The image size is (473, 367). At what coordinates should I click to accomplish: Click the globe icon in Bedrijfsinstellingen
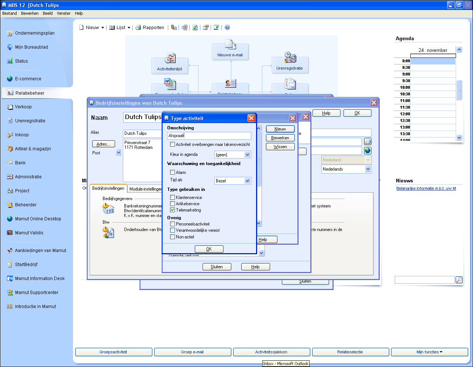pyautogui.click(x=367, y=151)
